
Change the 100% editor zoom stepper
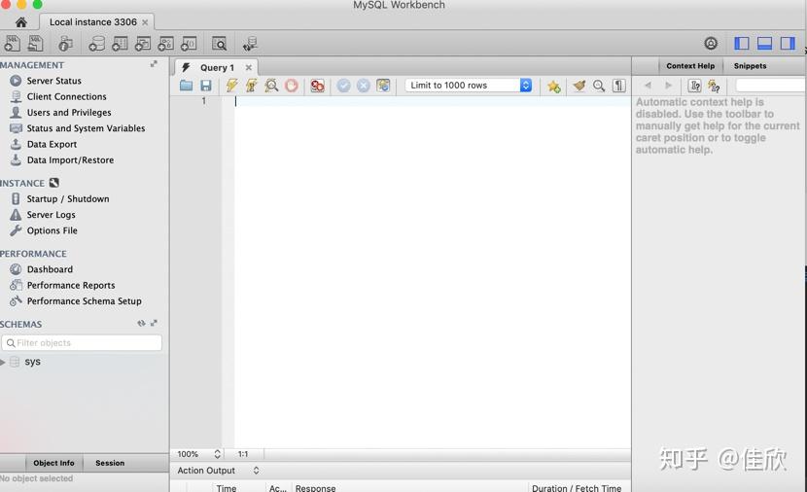click(x=217, y=454)
